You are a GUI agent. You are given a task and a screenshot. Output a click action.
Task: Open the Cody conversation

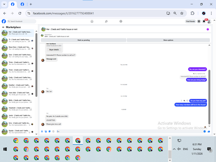click(18, 79)
